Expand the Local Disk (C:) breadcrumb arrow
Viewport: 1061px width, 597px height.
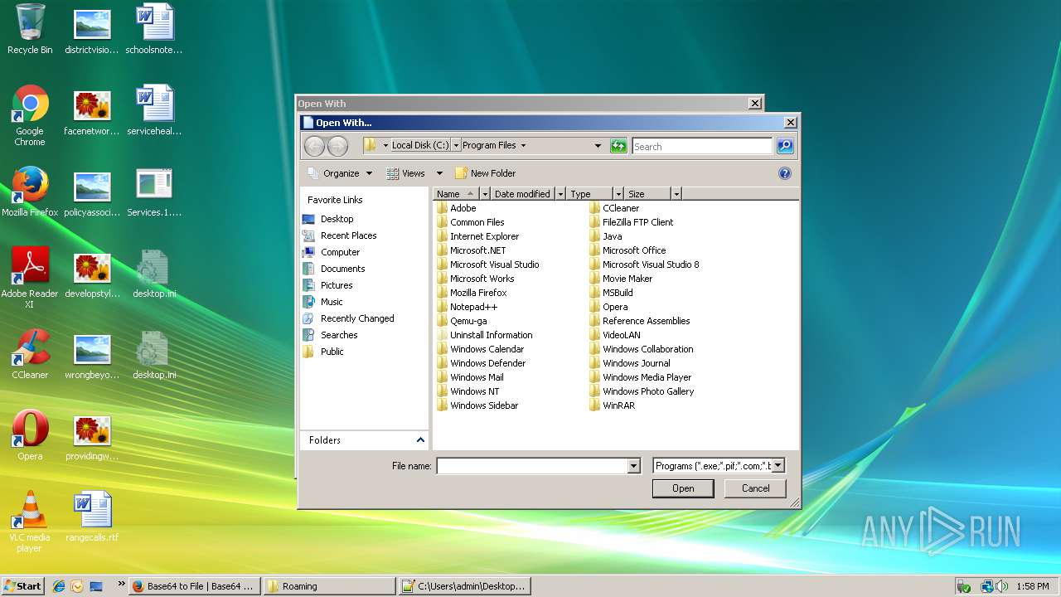456,145
